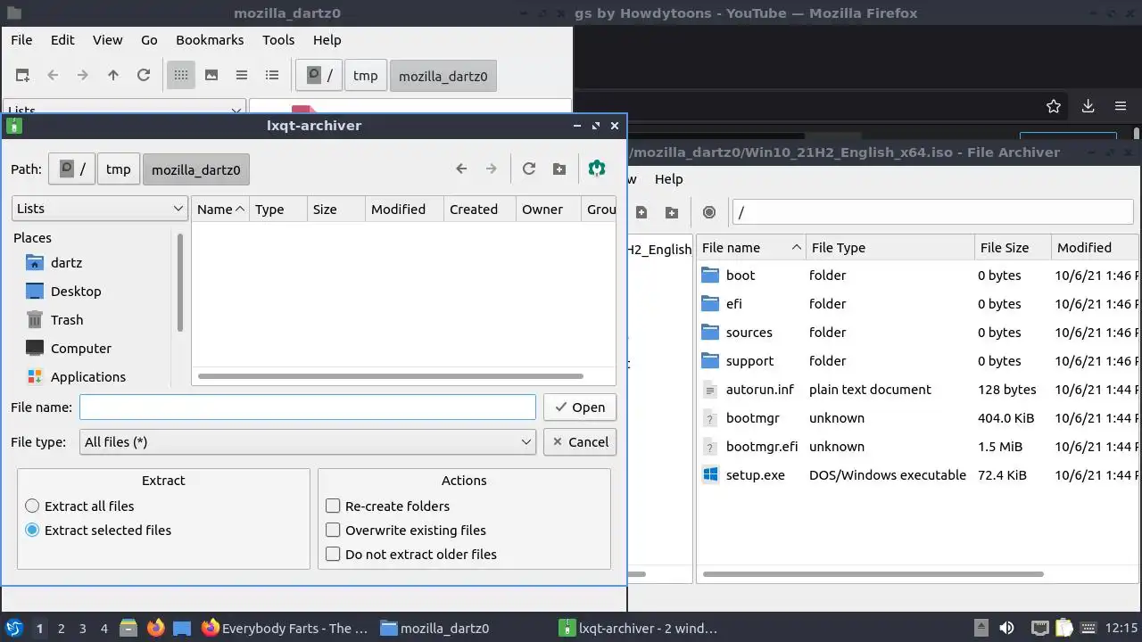Open File menu in file manager

pos(21,39)
